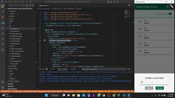
Task: Open the options menu for Des item
Action: (170, 29)
